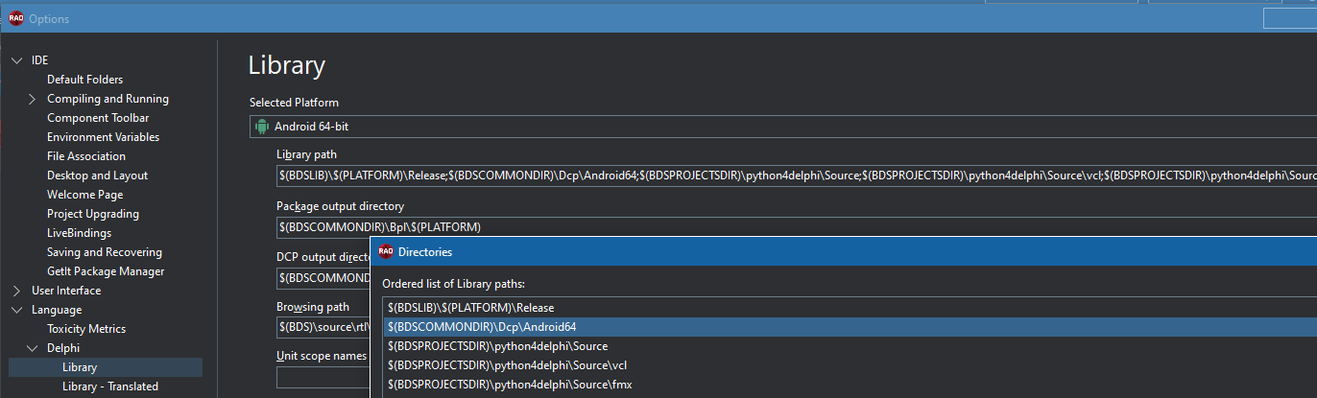Click the Selected Platform label
Image resolution: width=1317 pixels, height=398 pixels.
point(294,103)
